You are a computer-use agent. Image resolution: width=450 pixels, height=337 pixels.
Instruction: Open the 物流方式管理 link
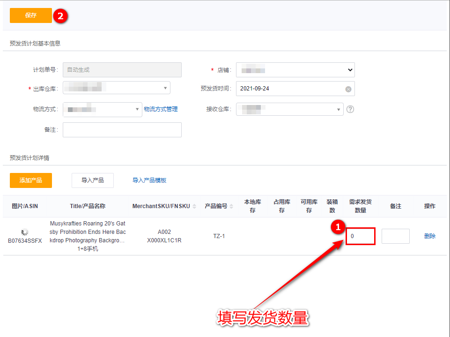point(161,109)
